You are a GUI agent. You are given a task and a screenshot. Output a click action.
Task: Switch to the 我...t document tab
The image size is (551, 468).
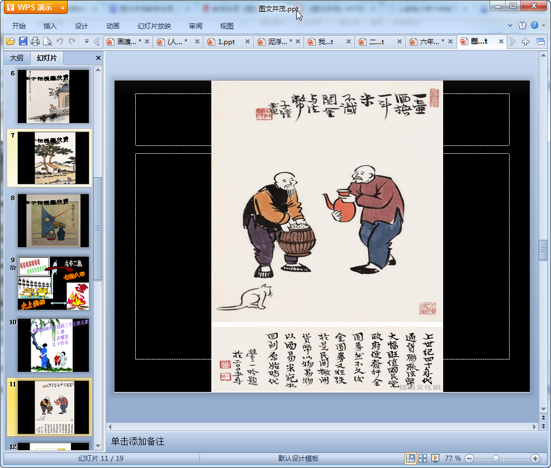[326, 41]
